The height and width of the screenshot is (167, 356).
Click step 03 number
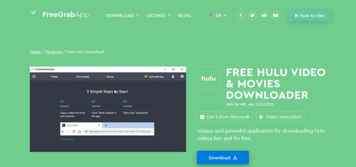click(x=125, y=102)
